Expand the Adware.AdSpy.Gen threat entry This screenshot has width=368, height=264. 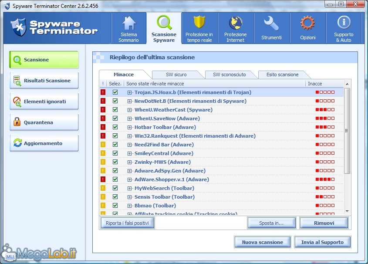point(129,171)
